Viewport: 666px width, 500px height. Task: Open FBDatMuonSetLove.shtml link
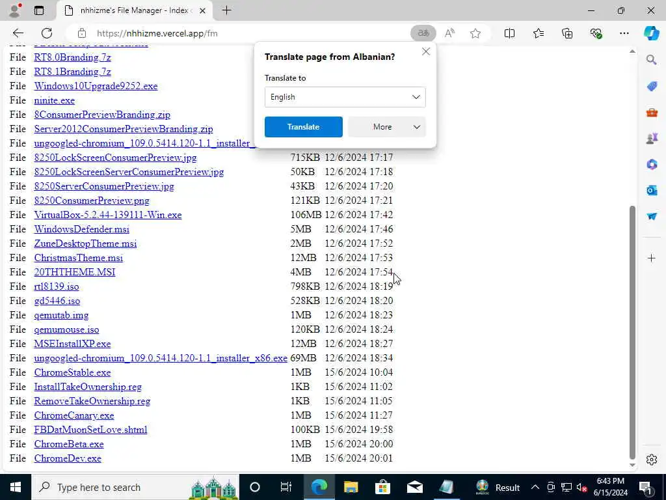click(x=91, y=430)
